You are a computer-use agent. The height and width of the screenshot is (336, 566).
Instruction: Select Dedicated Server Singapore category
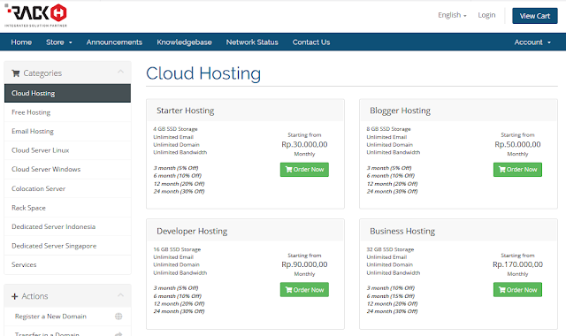tap(67, 246)
